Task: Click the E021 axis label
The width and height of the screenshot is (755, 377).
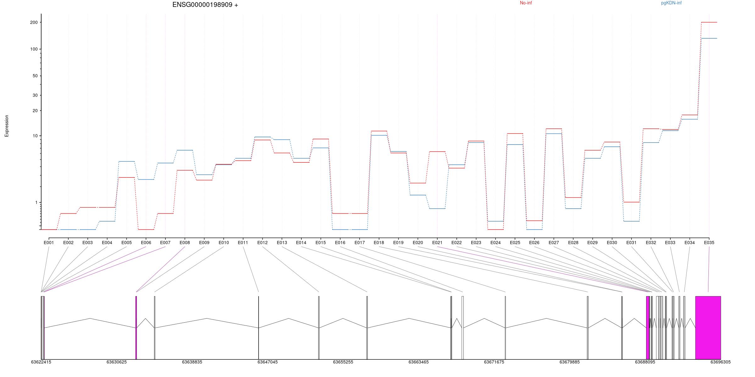Action: [437, 243]
